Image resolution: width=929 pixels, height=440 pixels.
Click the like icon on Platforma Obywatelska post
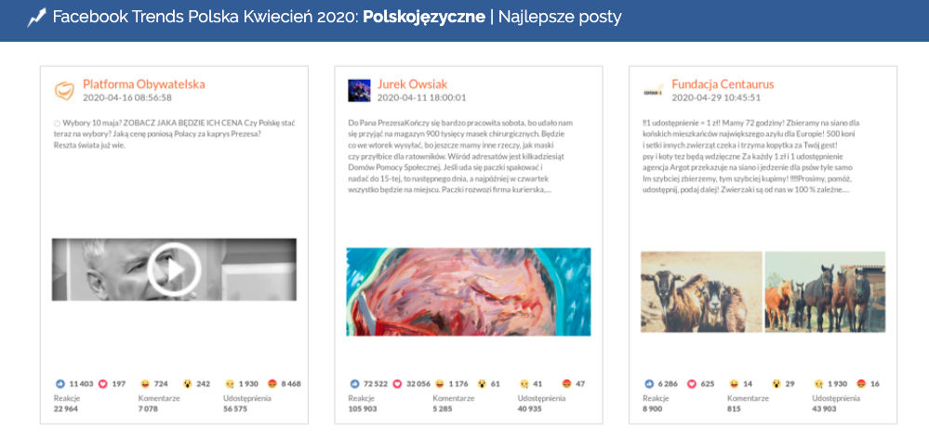[x=60, y=383]
